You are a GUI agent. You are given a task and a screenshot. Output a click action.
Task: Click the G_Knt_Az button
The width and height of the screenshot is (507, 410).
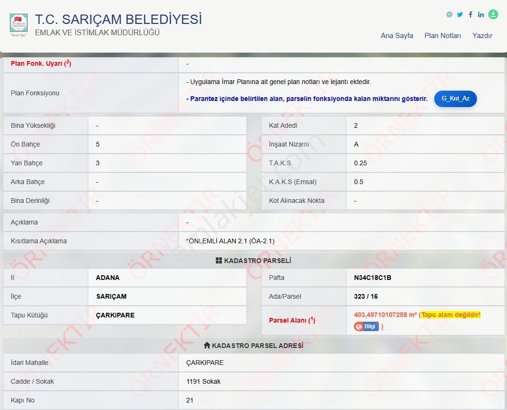click(455, 98)
